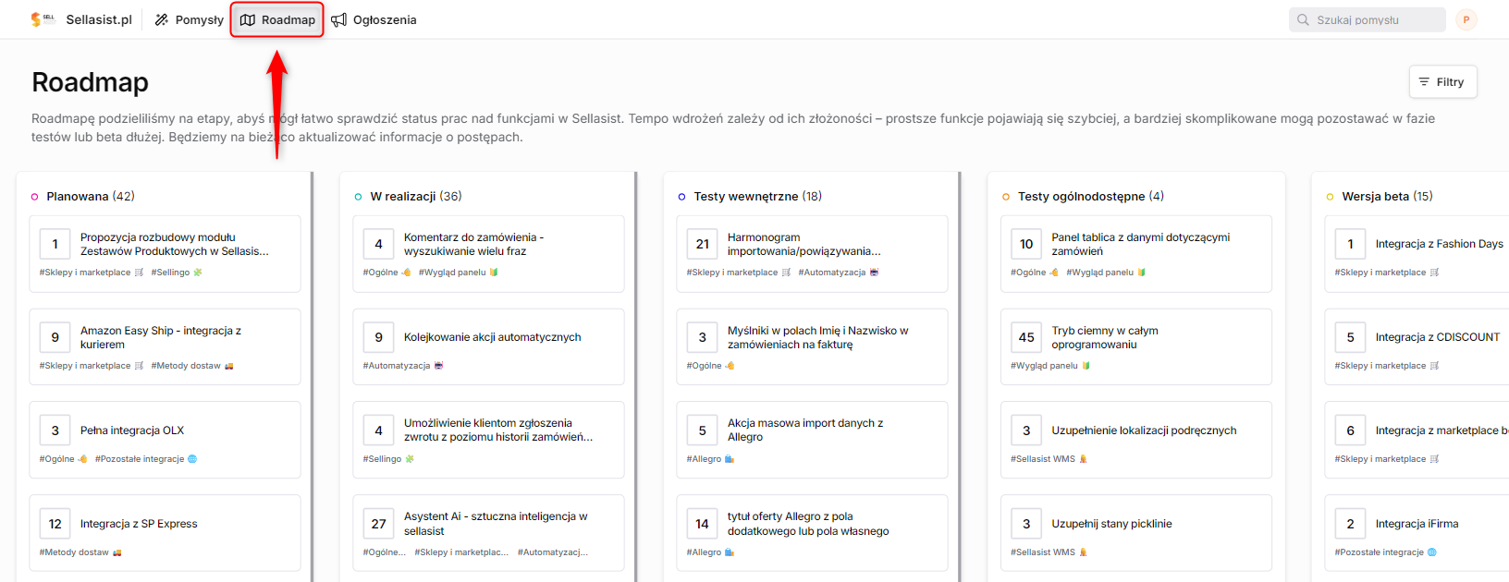Viewport: 1509px width, 582px height.
Task: Click the Sellasist.pl logo icon
Action: click(43, 19)
